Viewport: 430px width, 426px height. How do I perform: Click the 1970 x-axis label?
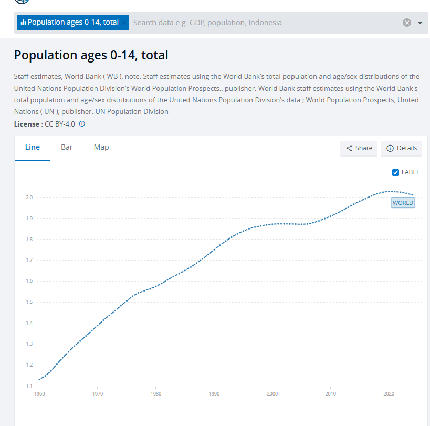coord(98,393)
